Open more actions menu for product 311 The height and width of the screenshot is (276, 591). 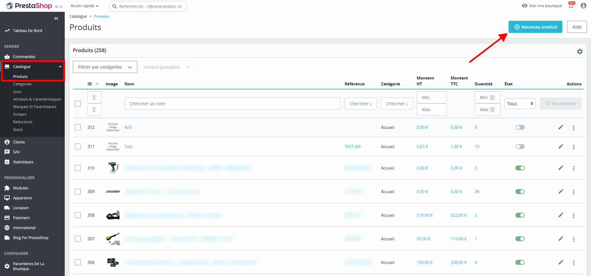point(574,147)
